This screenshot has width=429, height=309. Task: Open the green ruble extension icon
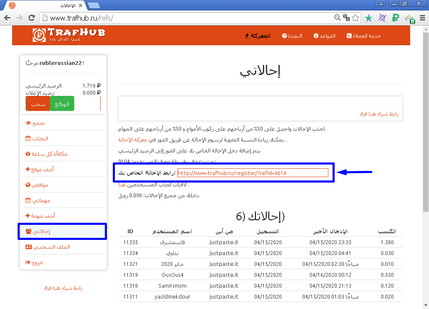[x=395, y=18]
